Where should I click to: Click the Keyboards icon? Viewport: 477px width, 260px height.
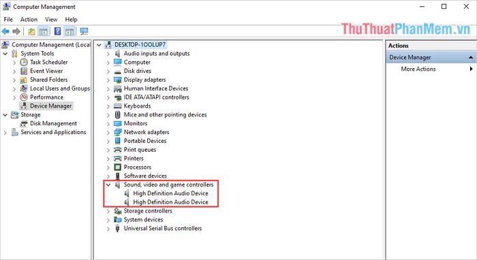click(x=117, y=106)
